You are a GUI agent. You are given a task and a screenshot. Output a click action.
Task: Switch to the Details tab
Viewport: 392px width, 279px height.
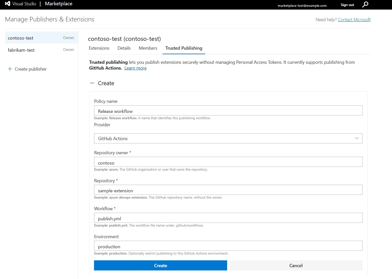point(124,48)
